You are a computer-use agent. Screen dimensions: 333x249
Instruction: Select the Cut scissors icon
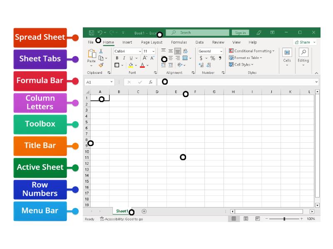[x=101, y=51]
